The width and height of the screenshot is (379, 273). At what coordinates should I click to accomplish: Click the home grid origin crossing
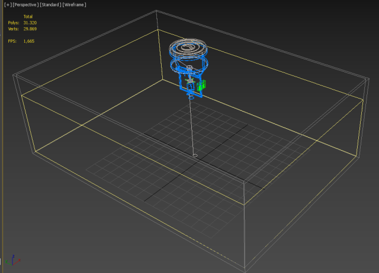(200, 160)
